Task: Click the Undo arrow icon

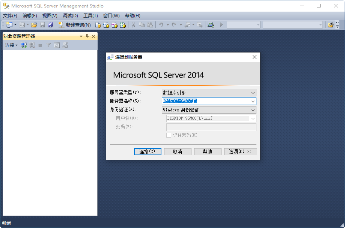Action: pos(161,25)
